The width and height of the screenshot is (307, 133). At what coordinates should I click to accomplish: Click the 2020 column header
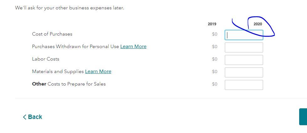point(258,24)
